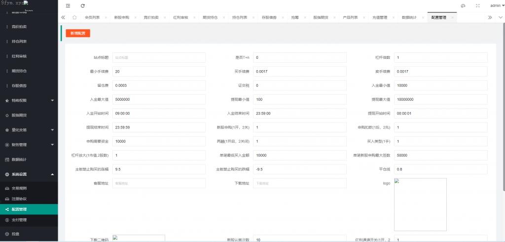Close the 新股申购 tab

pos(135,17)
